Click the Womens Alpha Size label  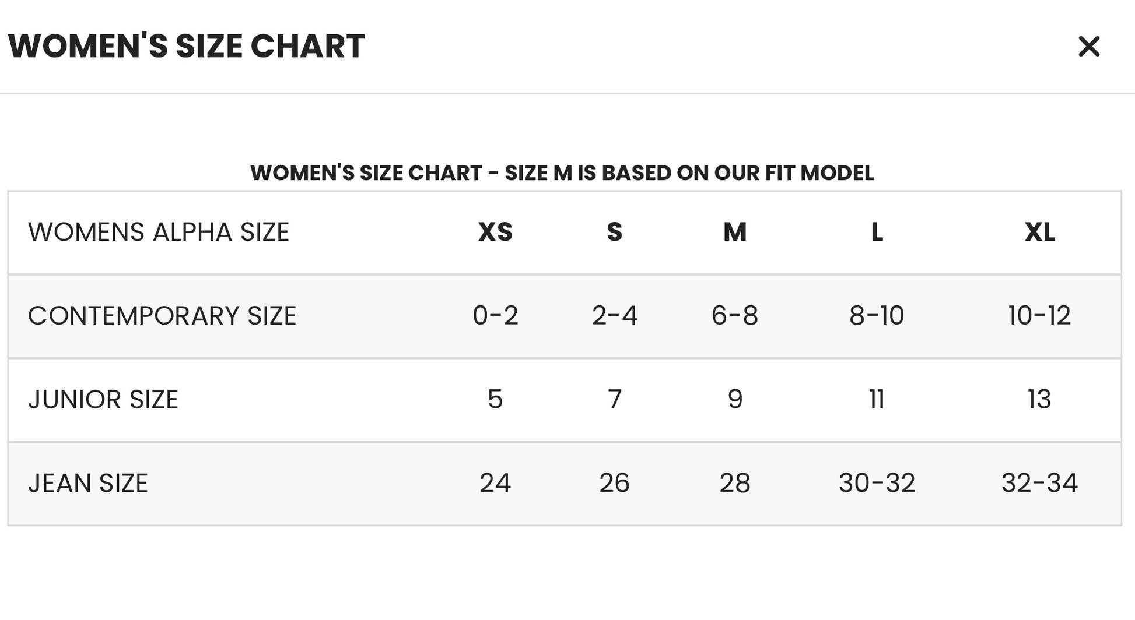coord(159,232)
